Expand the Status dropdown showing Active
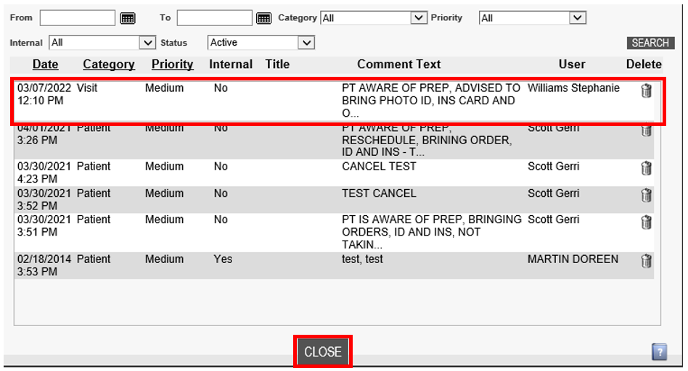The width and height of the screenshot is (688, 371). tap(306, 43)
